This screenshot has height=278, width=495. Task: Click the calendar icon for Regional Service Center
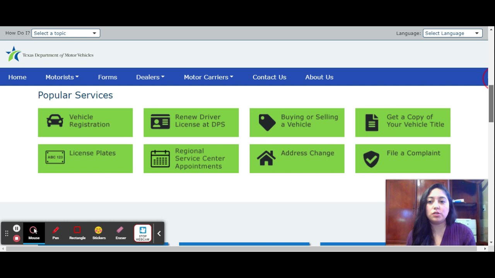coord(160,159)
